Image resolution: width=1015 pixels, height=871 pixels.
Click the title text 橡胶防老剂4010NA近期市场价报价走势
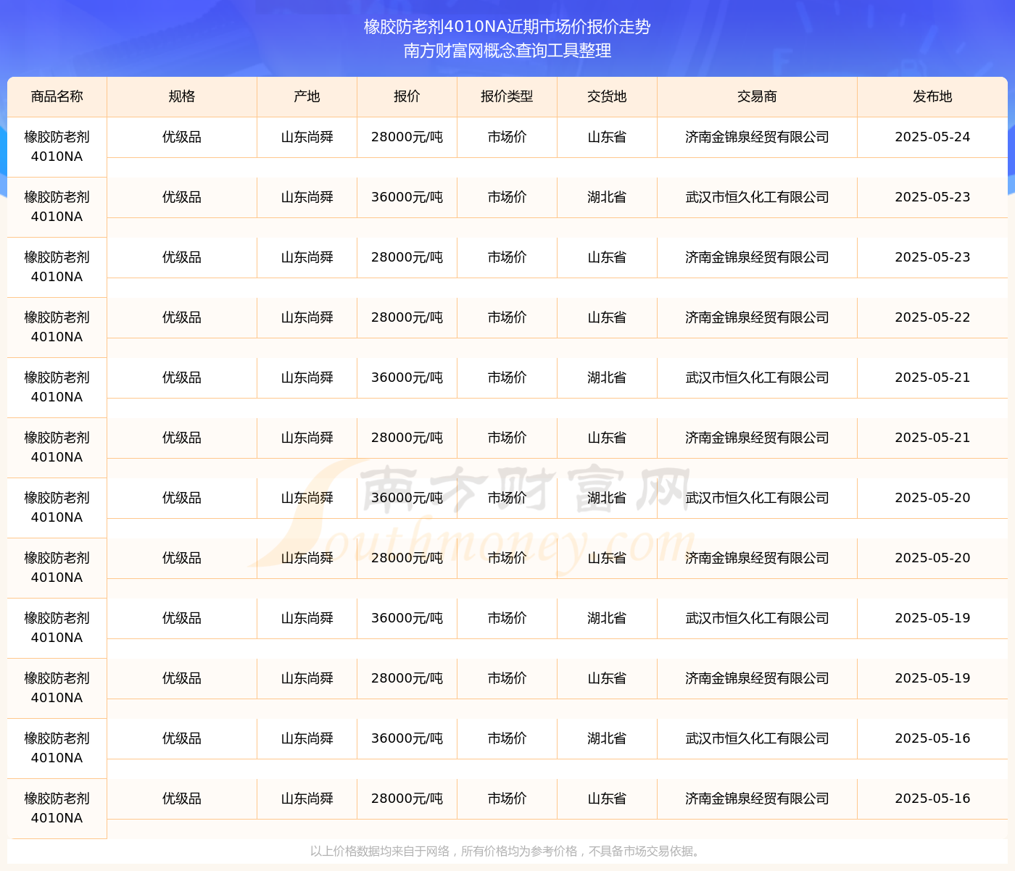[x=507, y=27]
